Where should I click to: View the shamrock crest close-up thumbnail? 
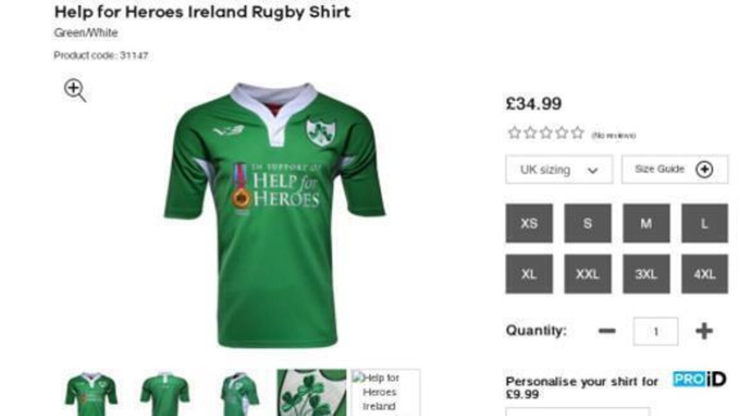[x=311, y=393]
